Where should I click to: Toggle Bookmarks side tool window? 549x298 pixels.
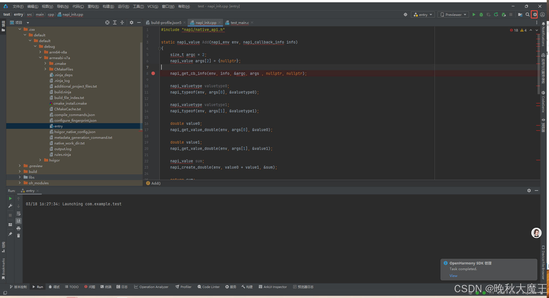(x=3, y=269)
